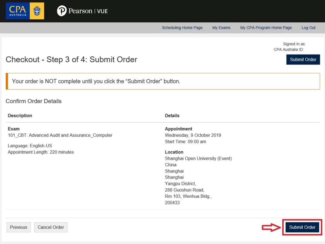
Task: Click the CPA crest emblem
Action: [x=37, y=11]
